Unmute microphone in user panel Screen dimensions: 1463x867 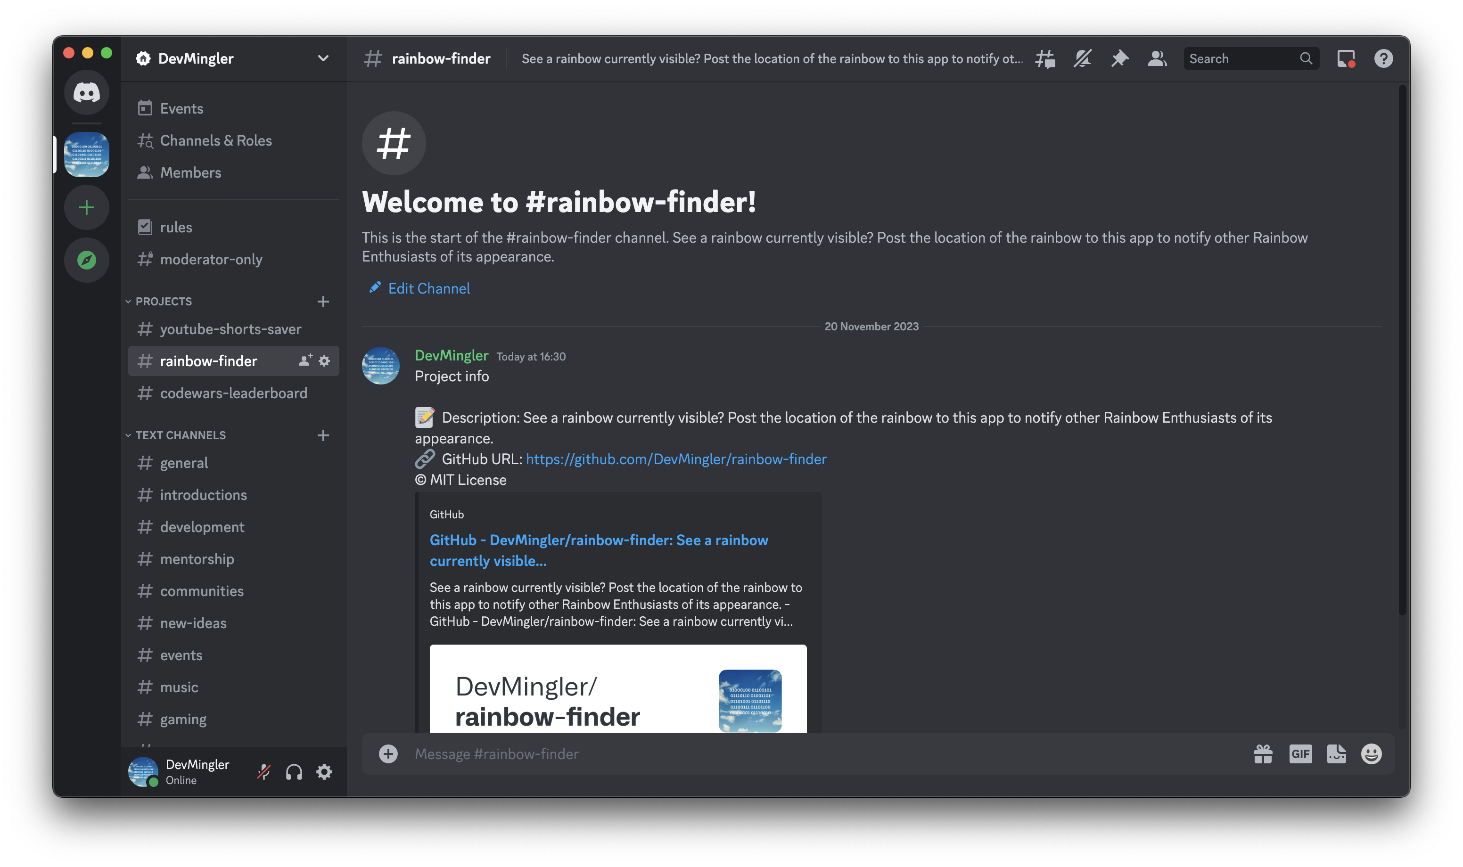pos(264,772)
